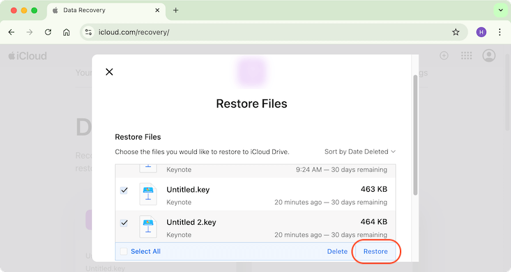Uncheck the Untitled 2.key checkbox
The image size is (511, 272).
click(x=124, y=223)
